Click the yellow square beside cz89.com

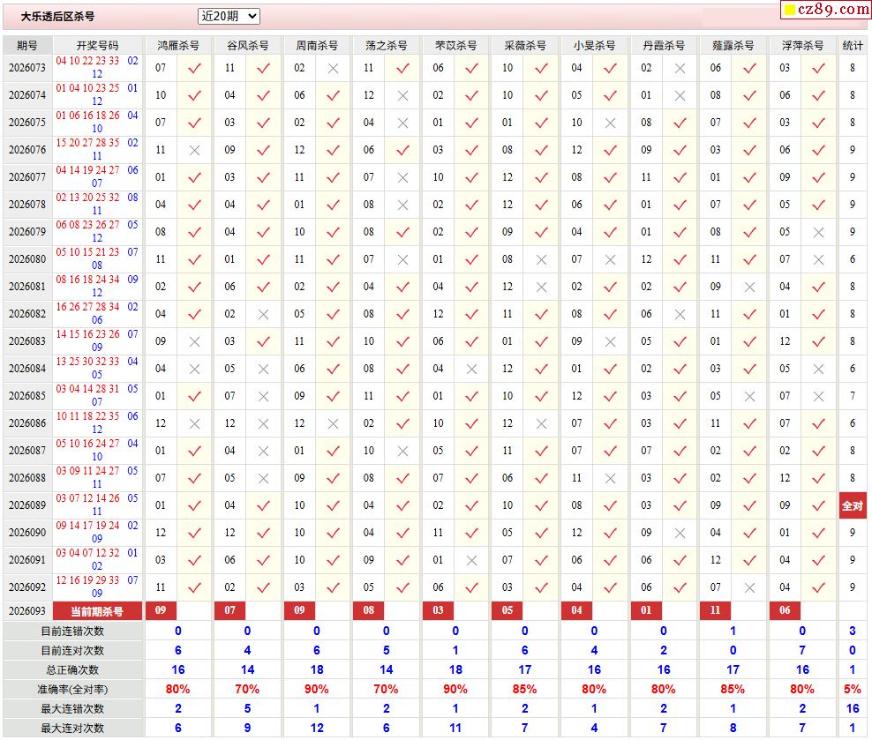coord(789,10)
